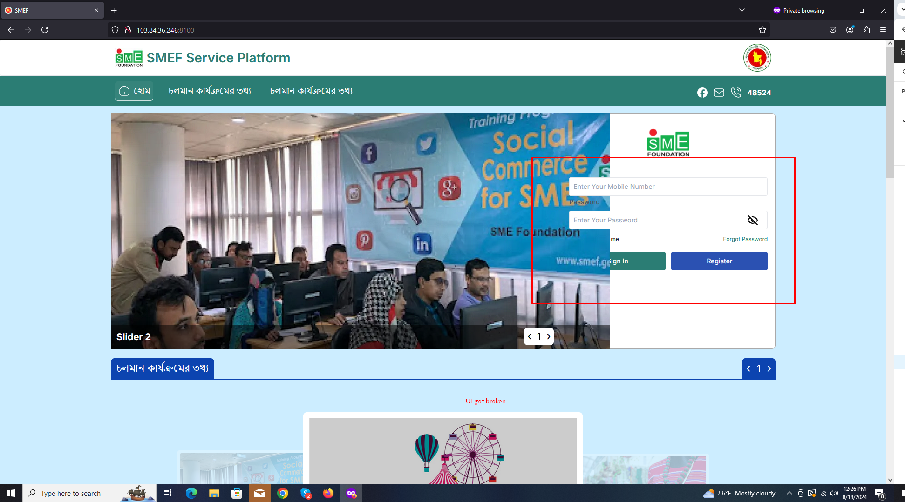This screenshot has width=905, height=502.
Task: Click the SME Foundation logo in header
Action: [129, 58]
